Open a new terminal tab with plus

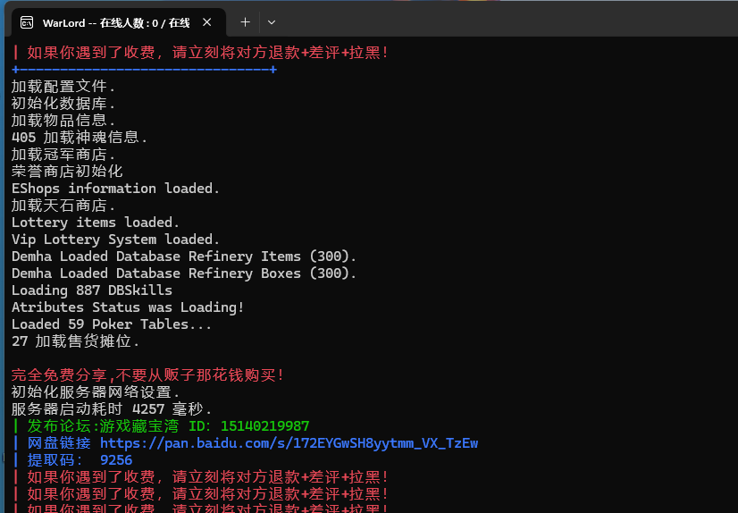(x=245, y=22)
